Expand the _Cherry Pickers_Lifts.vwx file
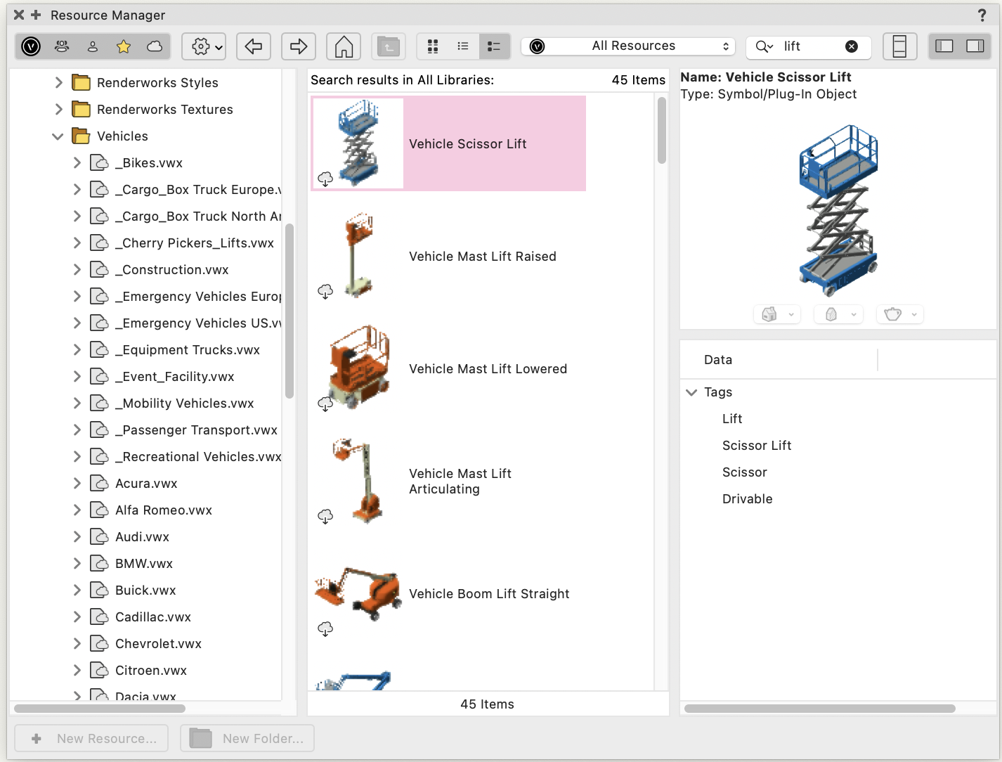This screenshot has width=1002, height=762. 77,243
